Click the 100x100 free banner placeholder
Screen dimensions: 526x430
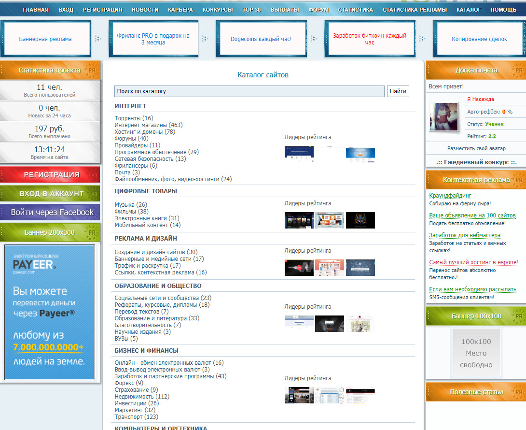click(476, 352)
